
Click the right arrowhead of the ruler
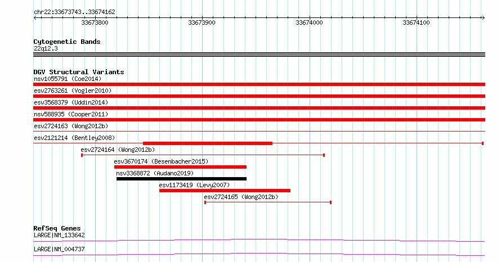pos(483,18)
